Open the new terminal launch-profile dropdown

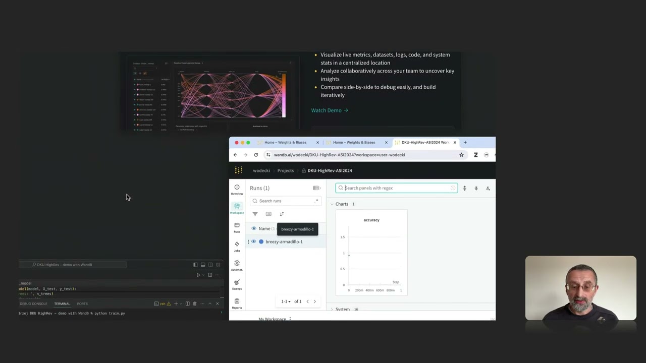pyautogui.click(x=180, y=304)
